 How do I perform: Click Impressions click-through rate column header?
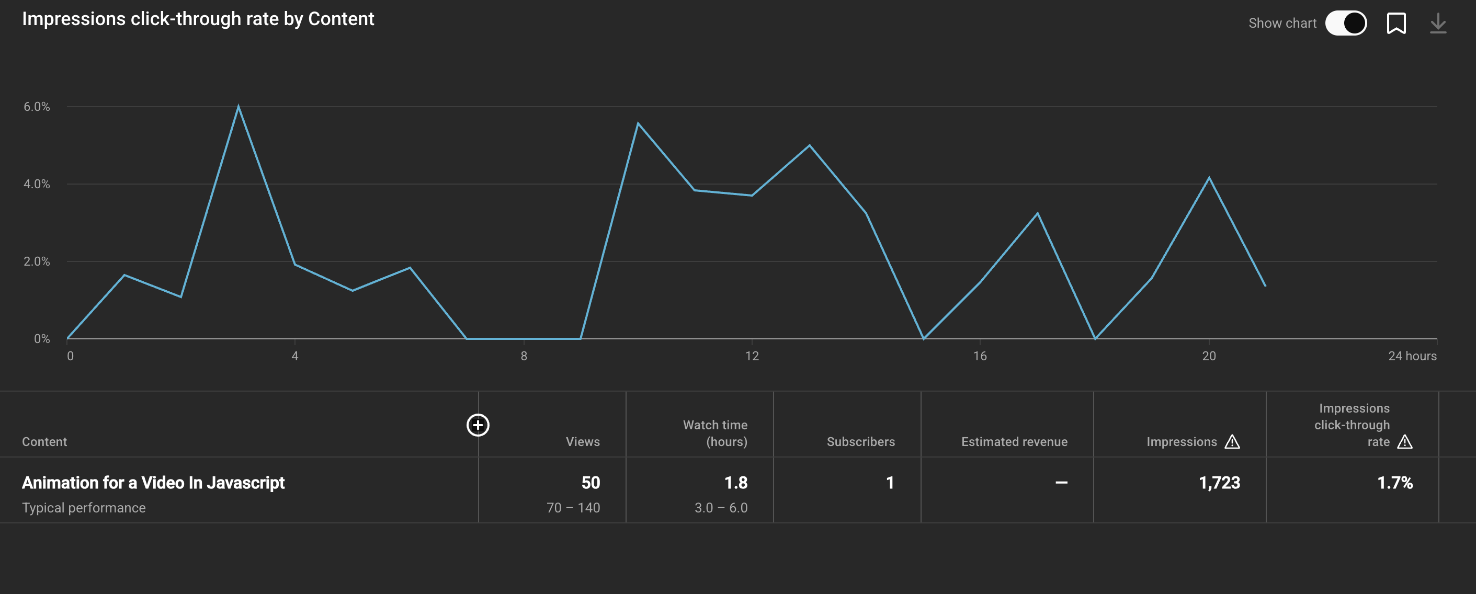tap(1351, 425)
